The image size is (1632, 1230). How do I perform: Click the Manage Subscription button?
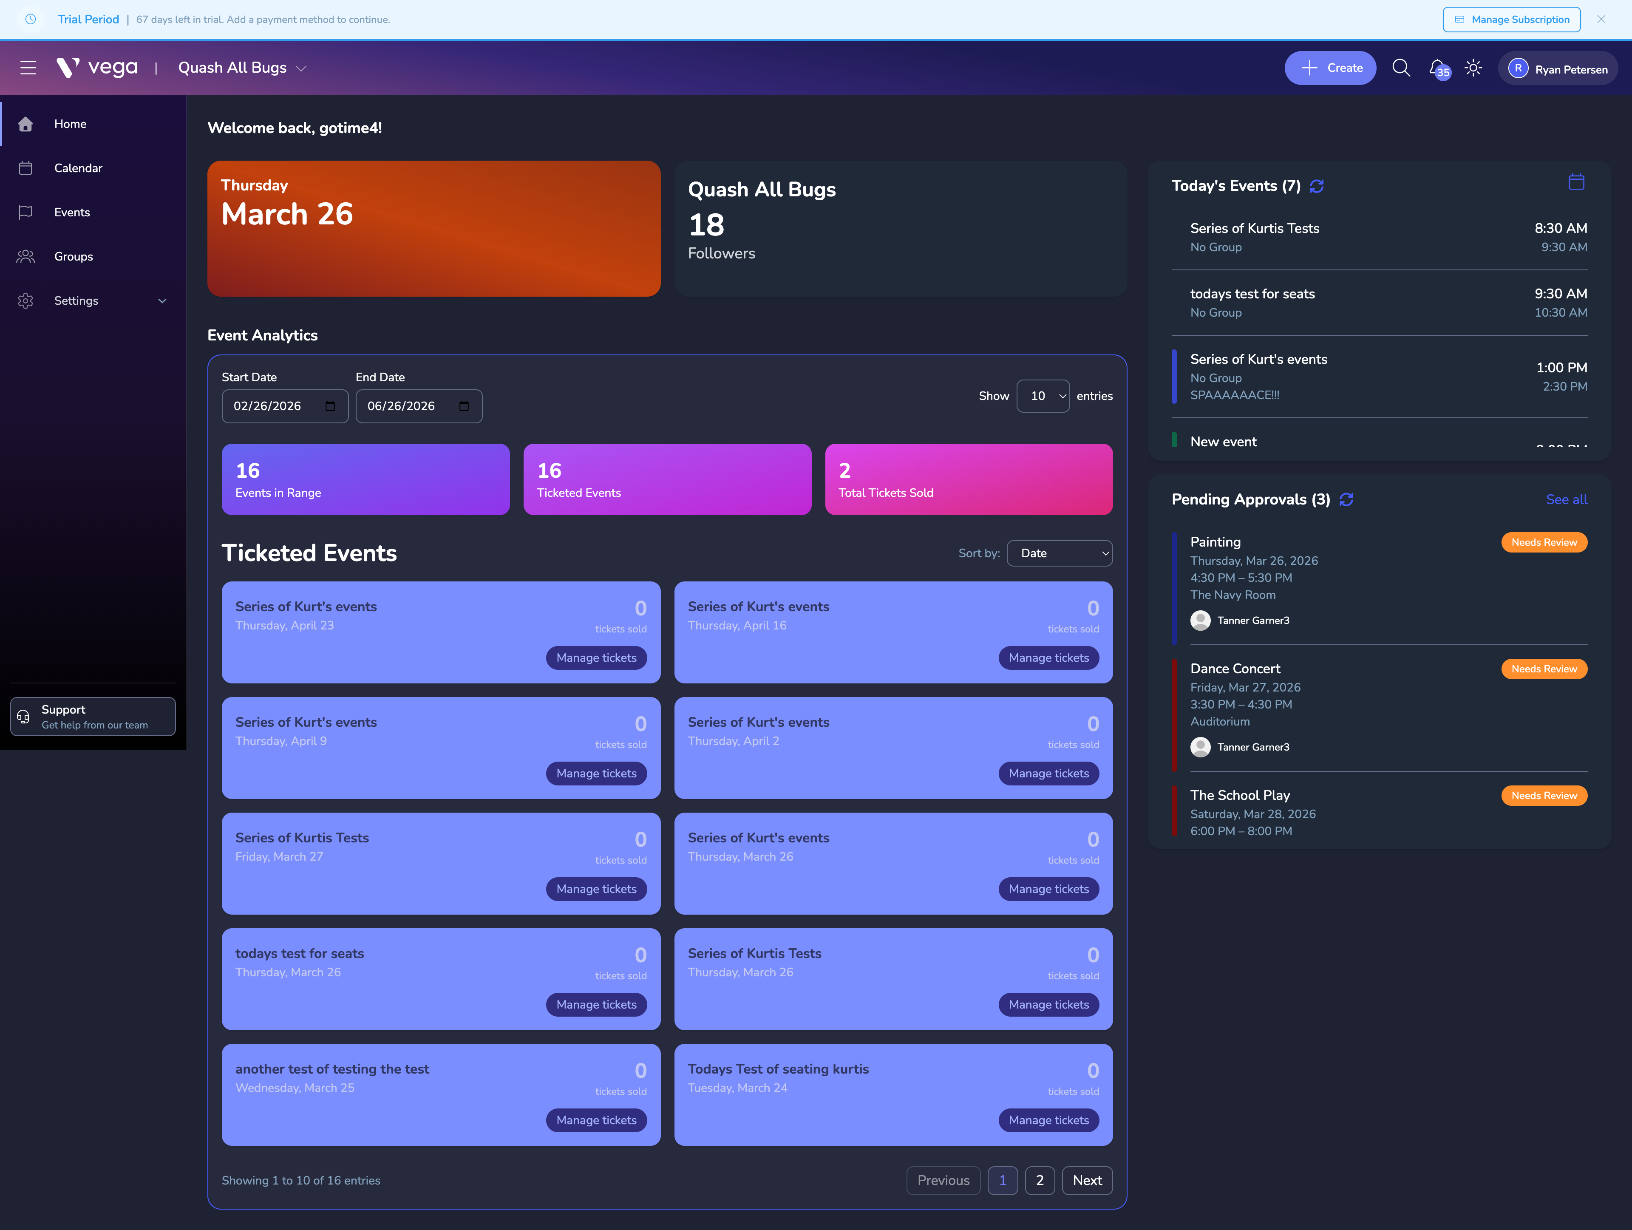(x=1511, y=19)
